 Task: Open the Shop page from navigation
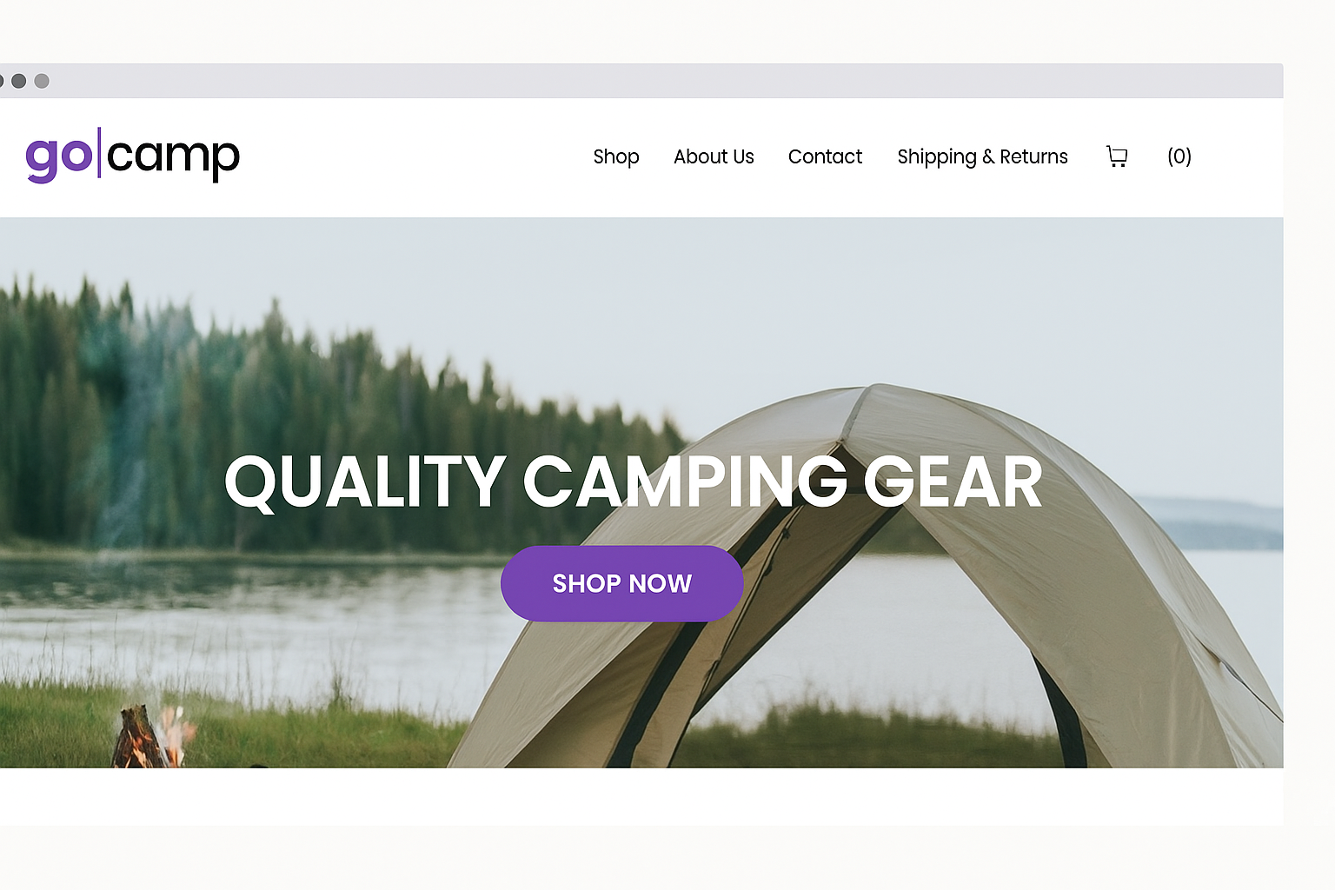click(x=616, y=156)
